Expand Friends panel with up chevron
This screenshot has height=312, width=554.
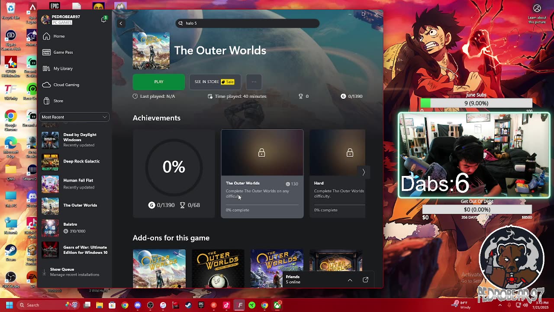(x=350, y=280)
